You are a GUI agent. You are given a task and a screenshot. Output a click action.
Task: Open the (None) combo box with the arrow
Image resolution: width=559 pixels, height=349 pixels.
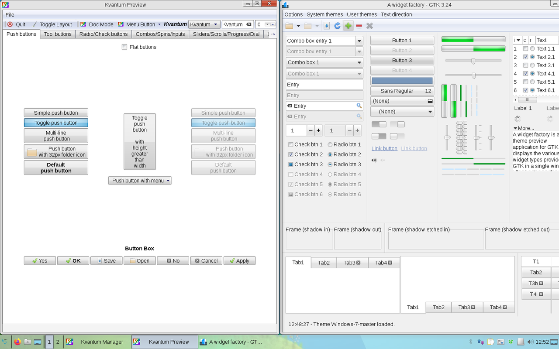point(402,112)
